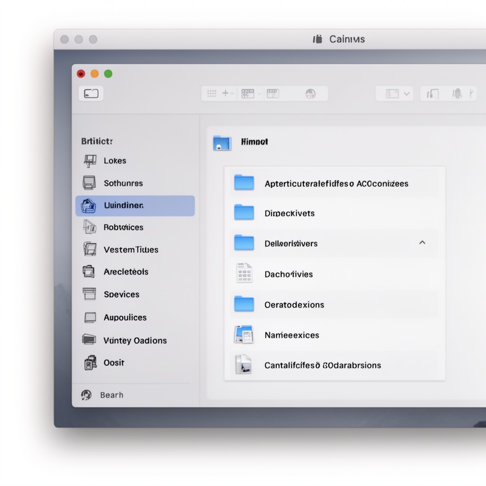Click the Himnot header title

(x=254, y=141)
